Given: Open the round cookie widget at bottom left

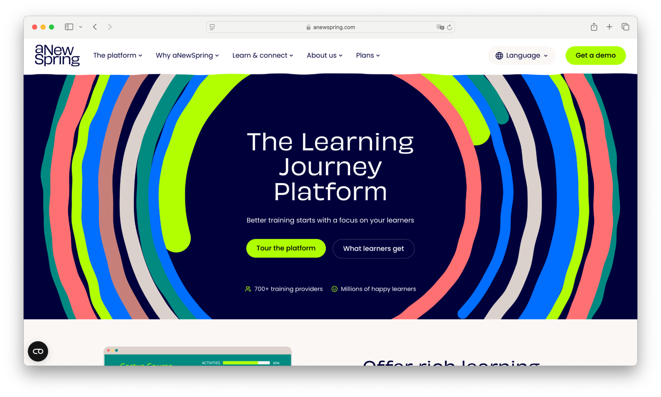Looking at the screenshot, I should (x=38, y=351).
